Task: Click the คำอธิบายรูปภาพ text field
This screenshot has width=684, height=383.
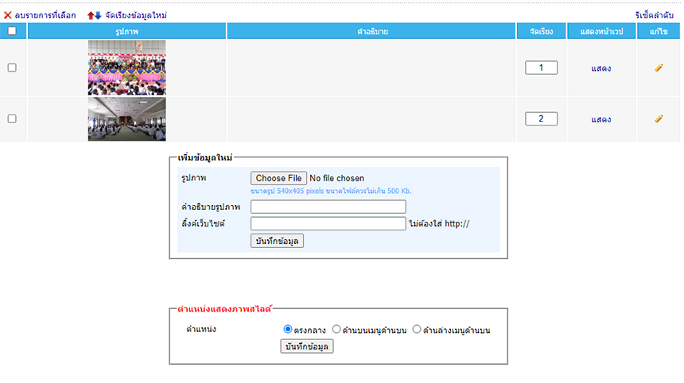Action: click(328, 207)
